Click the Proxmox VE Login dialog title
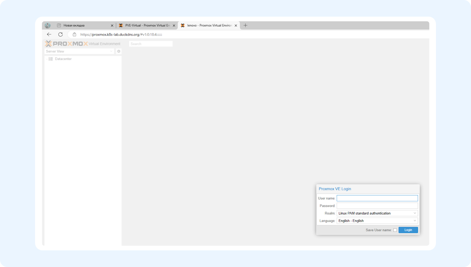 pyautogui.click(x=335, y=189)
